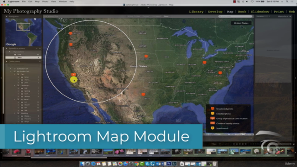Image resolution: width=297 pixels, height=167 pixels.
Task: Click in the Search Map field
Action: point(235,17)
